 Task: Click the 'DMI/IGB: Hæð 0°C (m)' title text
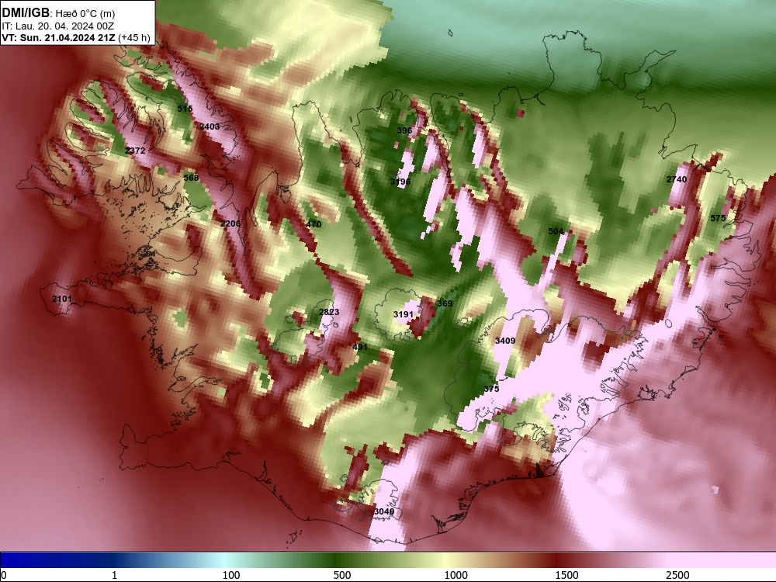(58, 13)
